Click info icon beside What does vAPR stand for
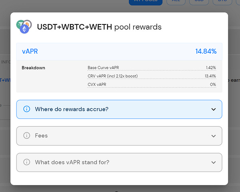 27,162
